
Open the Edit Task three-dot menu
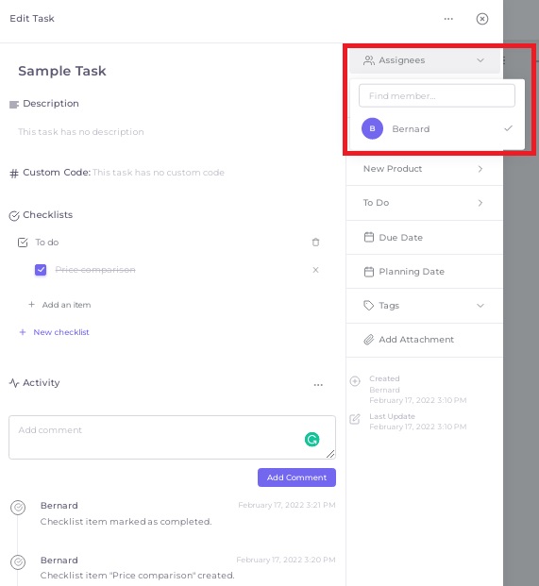pos(448,19)
